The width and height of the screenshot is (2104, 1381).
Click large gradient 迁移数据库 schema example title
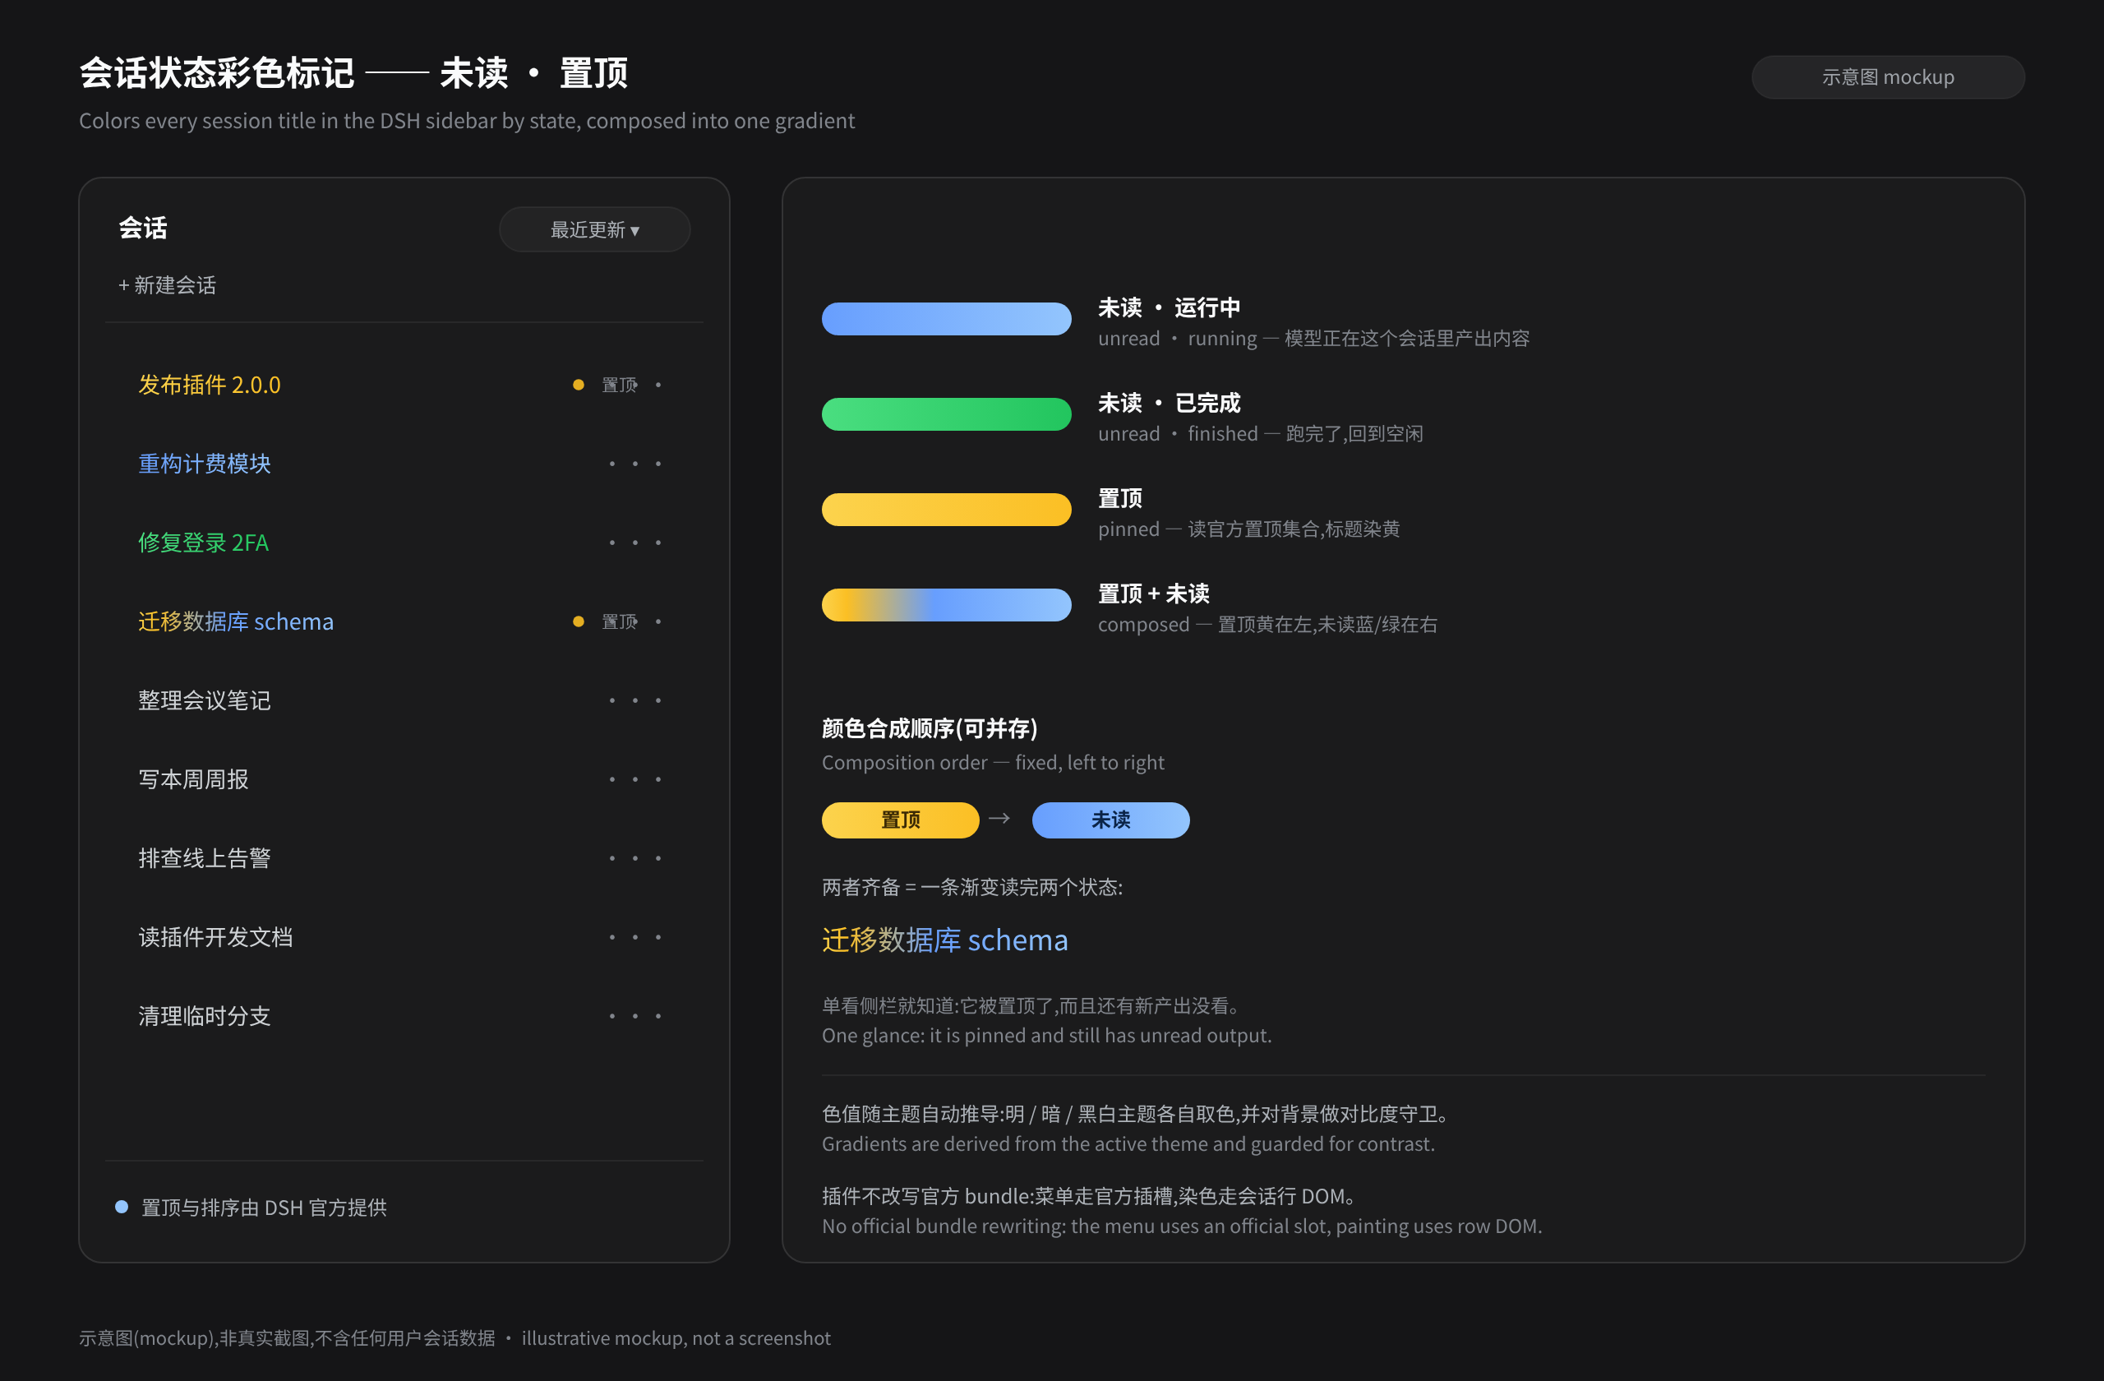[944, 940]
